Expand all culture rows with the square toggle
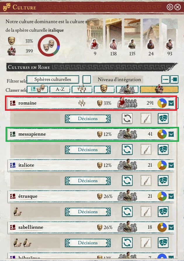184x261 pixels. click(174, 79)
